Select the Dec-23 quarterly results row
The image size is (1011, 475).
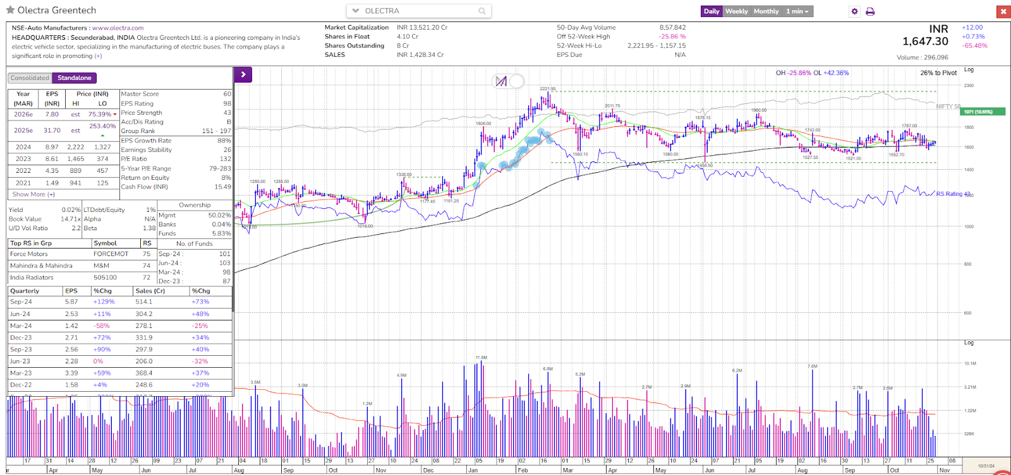(120, 338)
